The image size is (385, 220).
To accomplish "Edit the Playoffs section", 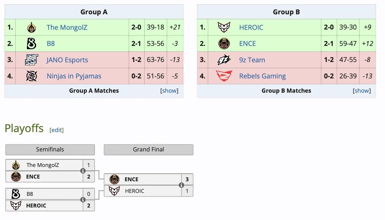I will [x=57, y=130].
